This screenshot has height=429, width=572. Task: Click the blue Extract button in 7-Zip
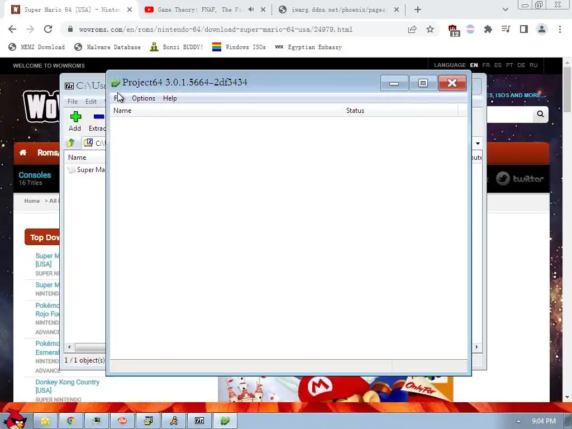tap(97, 121)
